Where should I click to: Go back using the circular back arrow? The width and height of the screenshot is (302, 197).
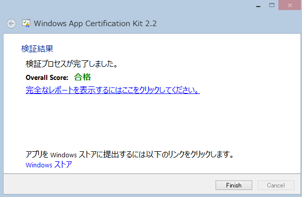click(12, 24)
